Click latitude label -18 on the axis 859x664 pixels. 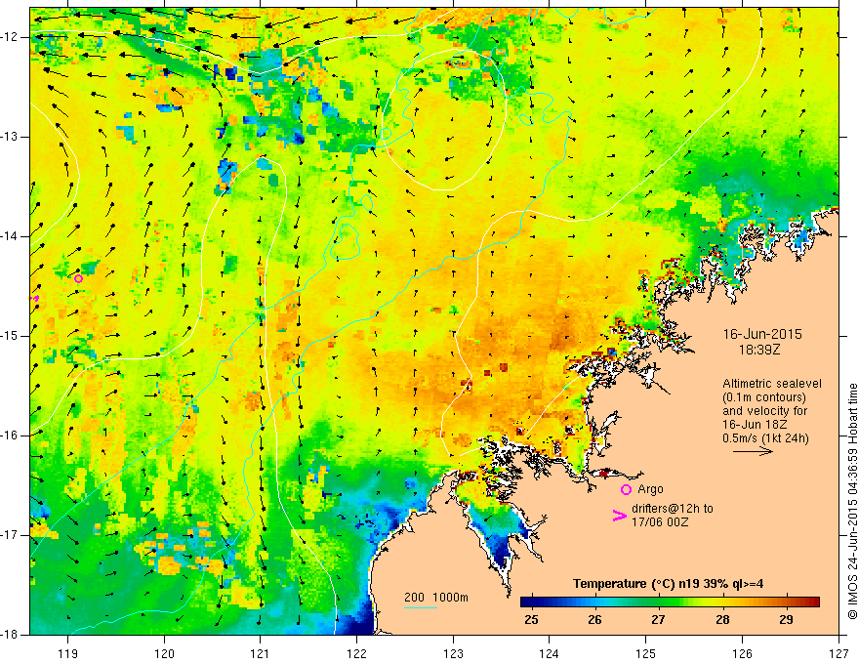tap(10, 635)
